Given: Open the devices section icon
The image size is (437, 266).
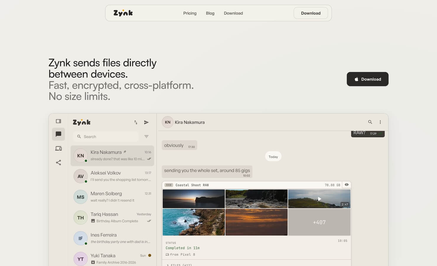Looking at the screenshot, I should (x=58, y=148).
